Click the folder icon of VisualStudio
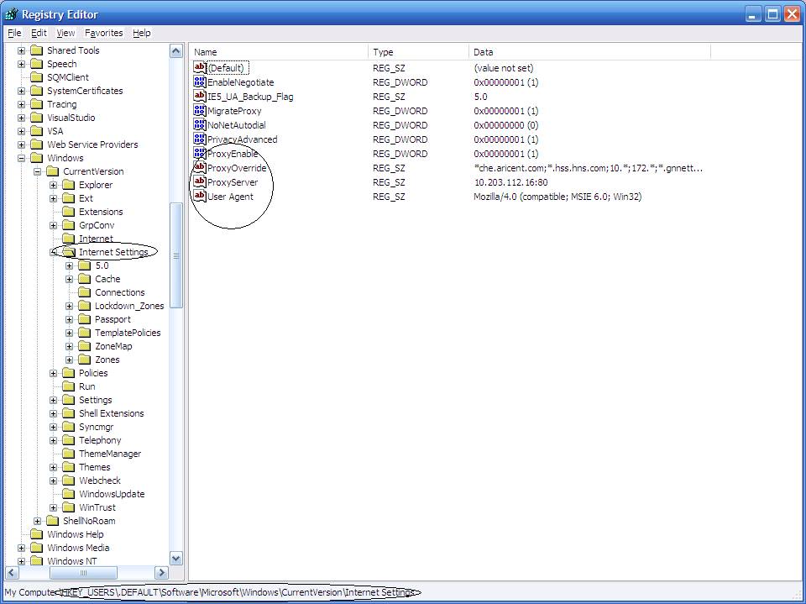This screenshot has width=806, height=604. tap(36, 118)
